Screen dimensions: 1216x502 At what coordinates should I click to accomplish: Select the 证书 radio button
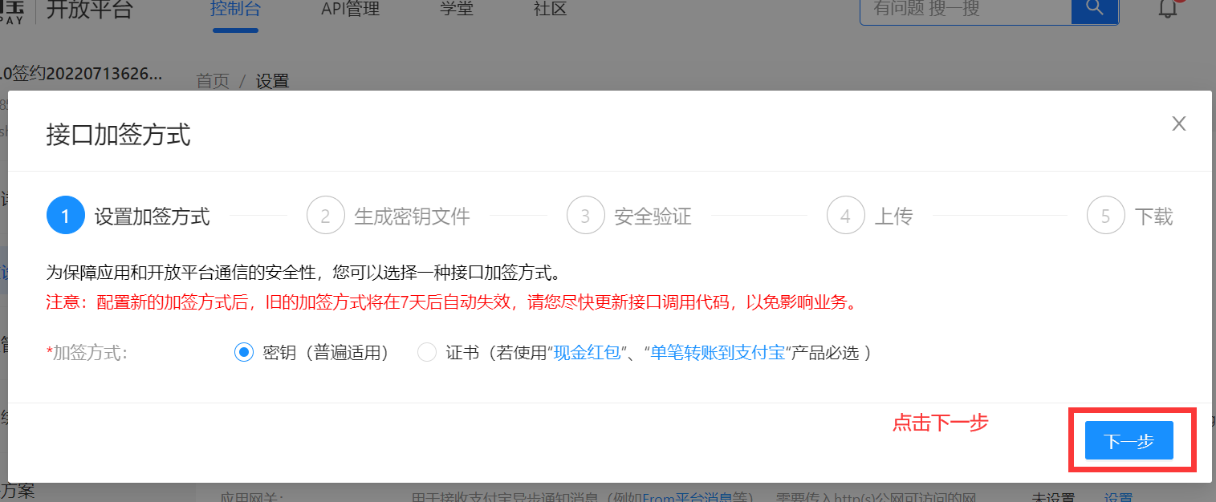pos(427,353)
